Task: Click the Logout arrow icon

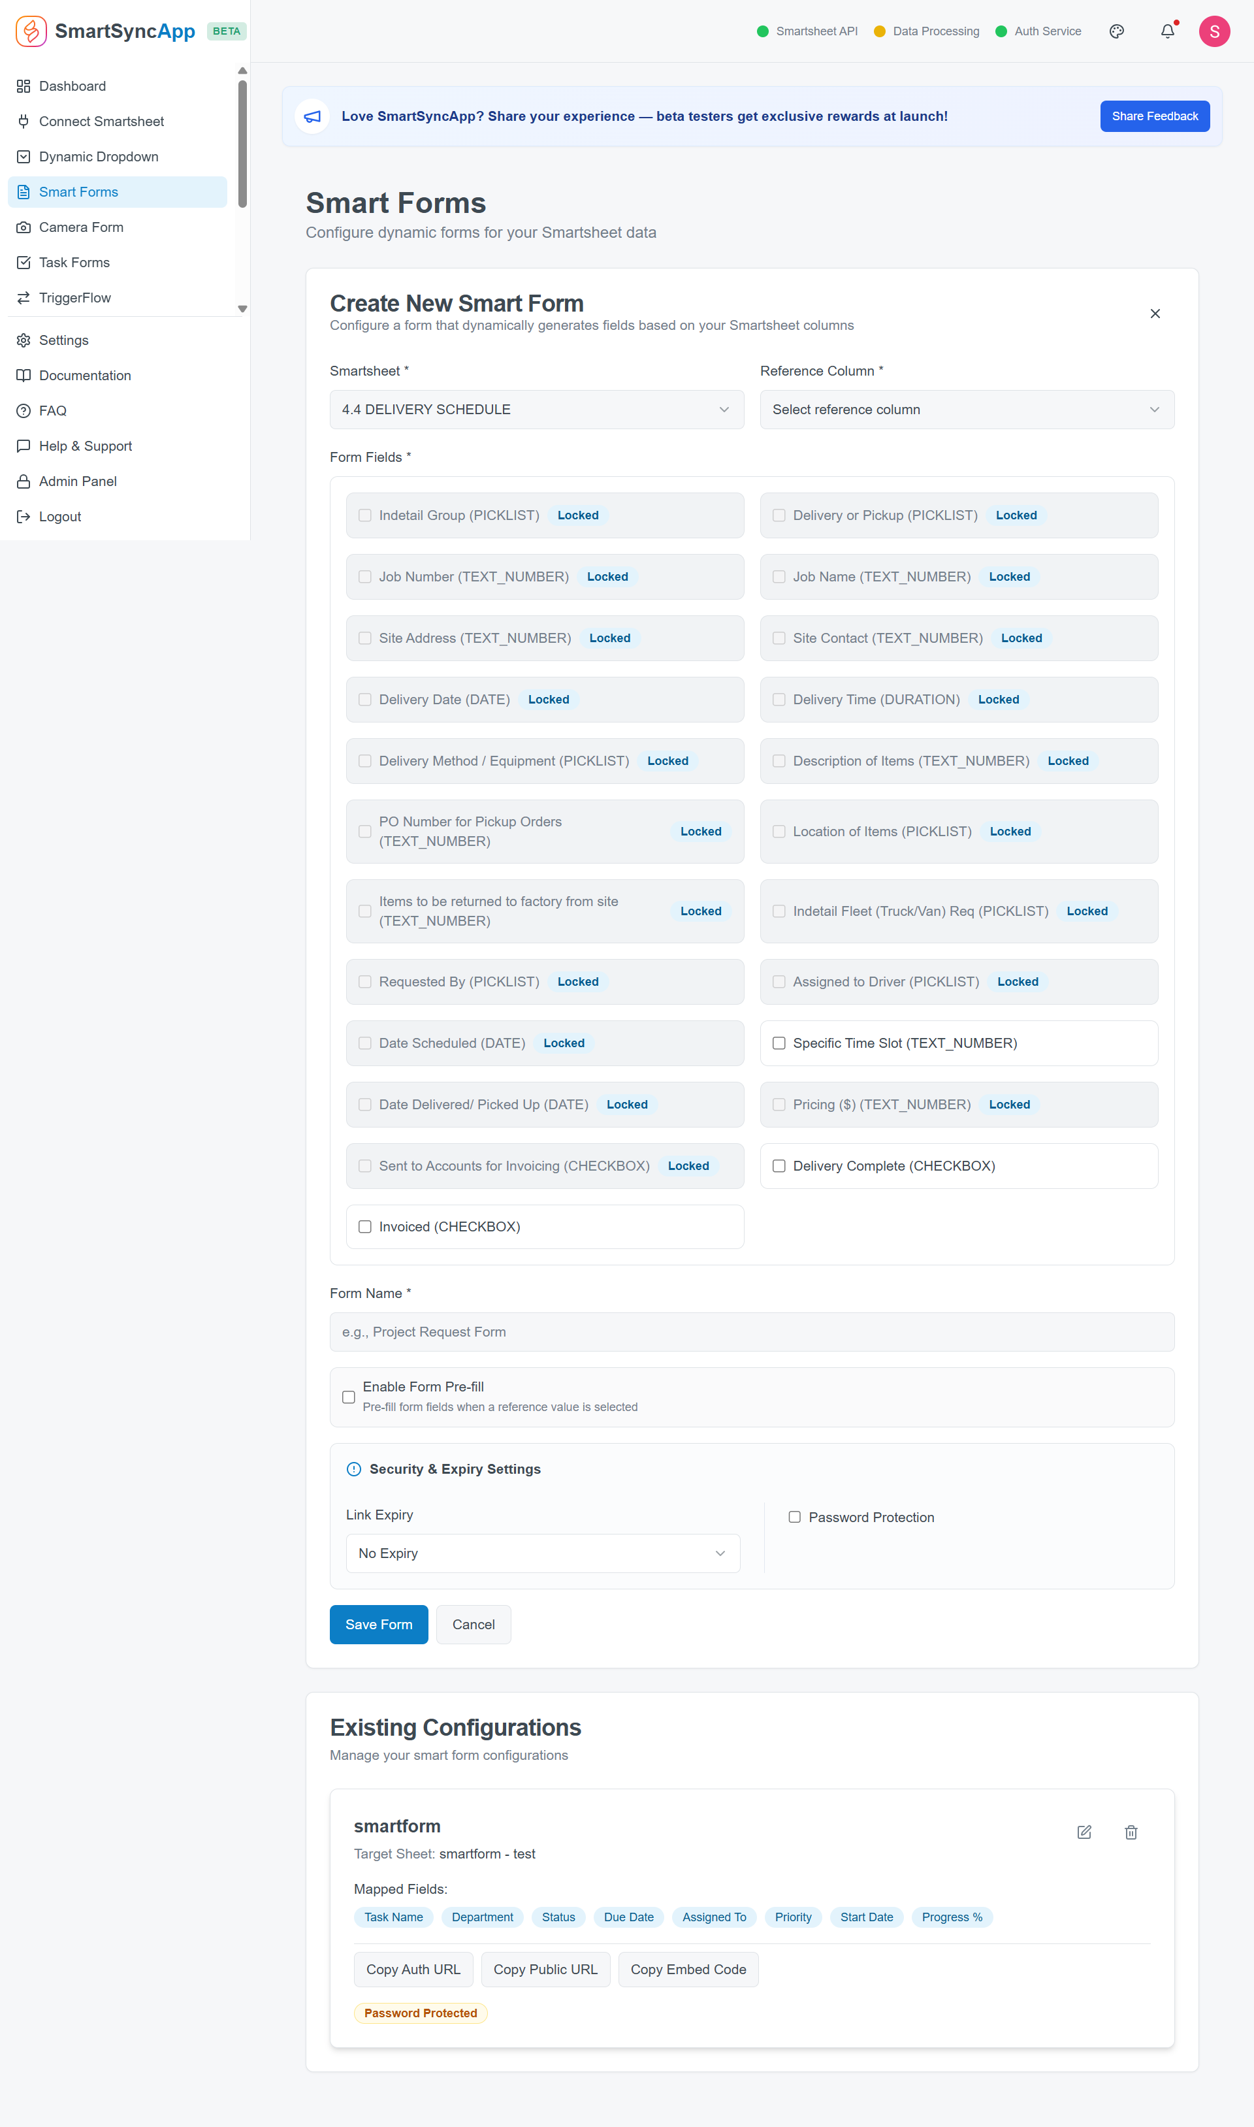Action: pyautogui.click(x=24, y=516)
